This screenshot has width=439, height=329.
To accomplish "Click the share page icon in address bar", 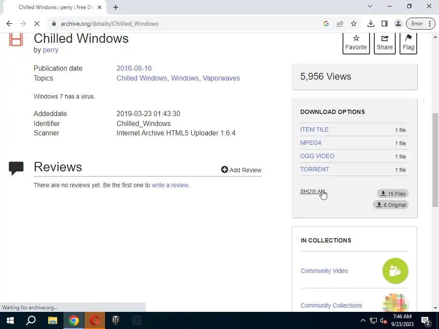I will coord(340,24).
